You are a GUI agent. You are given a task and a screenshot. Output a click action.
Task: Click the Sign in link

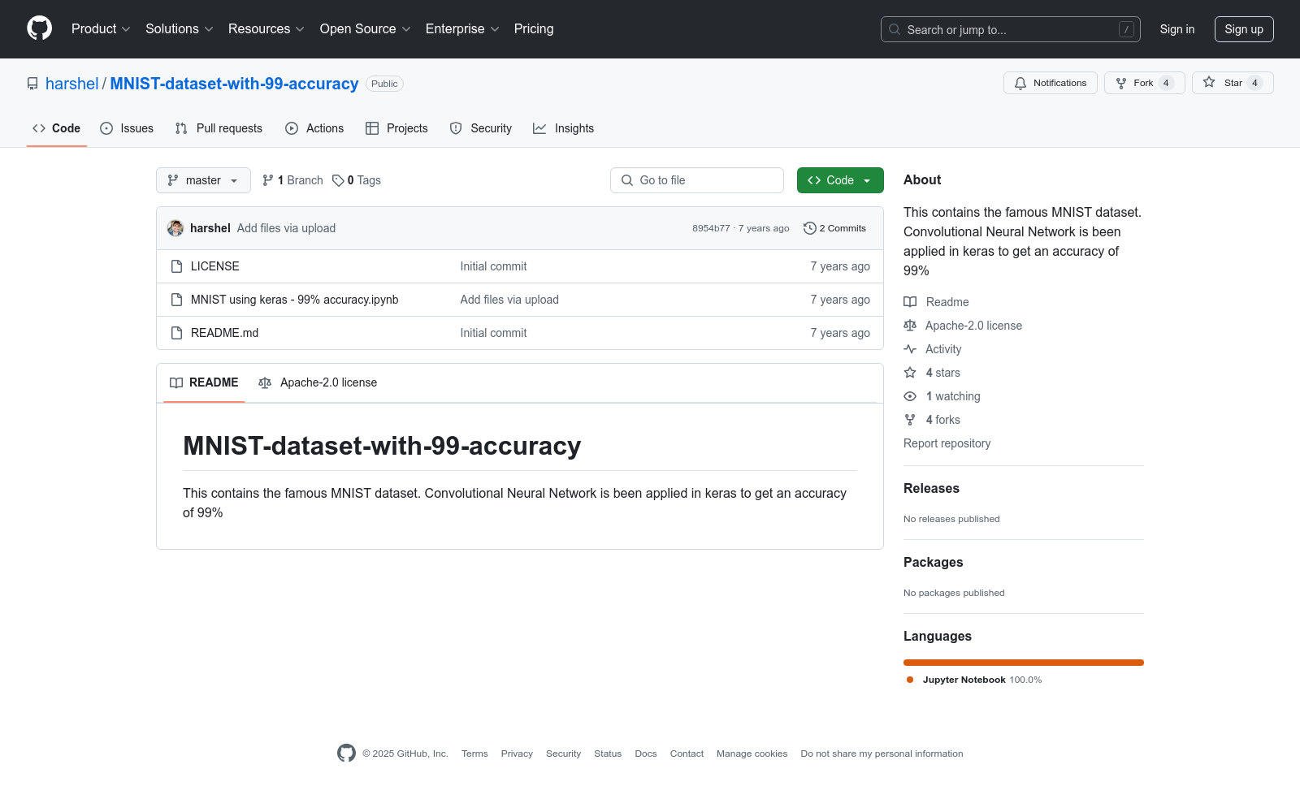[1177, 29]
